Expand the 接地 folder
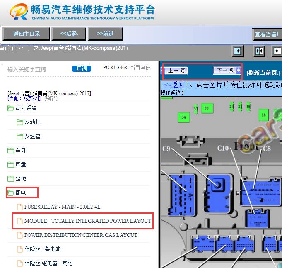 click(x=21, y=178)
